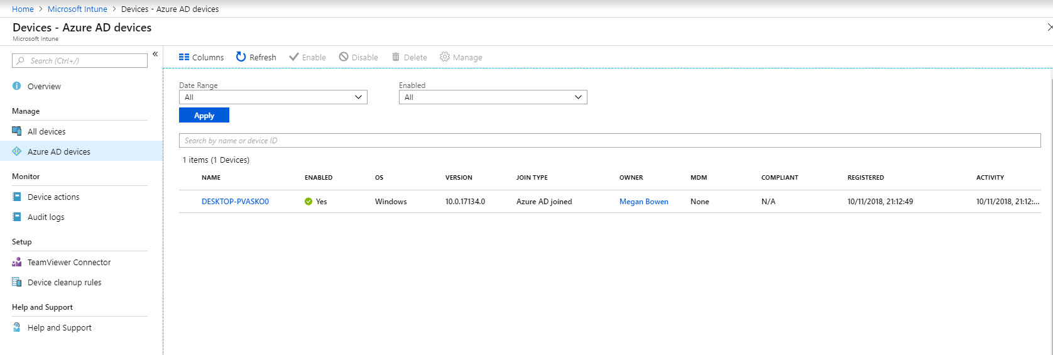The width and height of the screenshot is (1053, 355).
Task: Sort by the ENABLED column header
Action: [x=319, y=178]
